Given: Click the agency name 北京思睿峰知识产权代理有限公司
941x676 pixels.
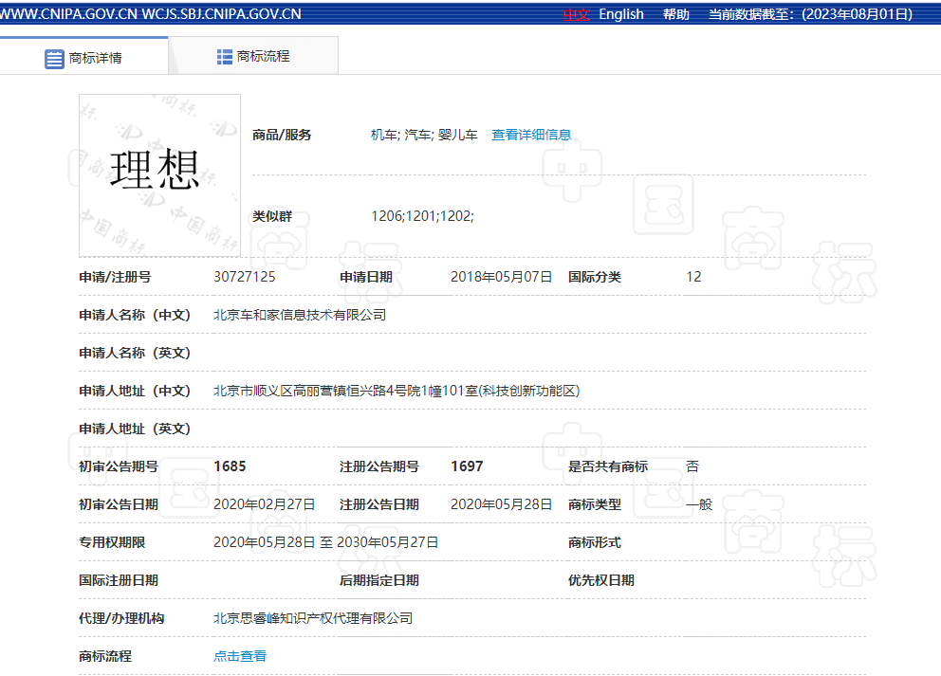Looking at the screenshot, I should point(313,617).
